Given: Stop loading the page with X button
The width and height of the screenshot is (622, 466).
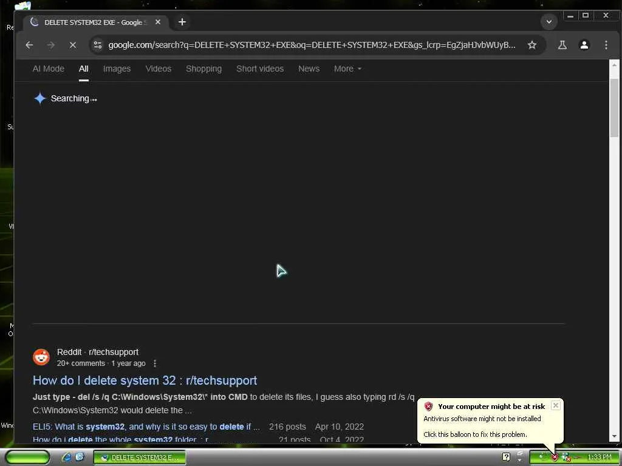Looking at the screenshot, I should point(73,45).
